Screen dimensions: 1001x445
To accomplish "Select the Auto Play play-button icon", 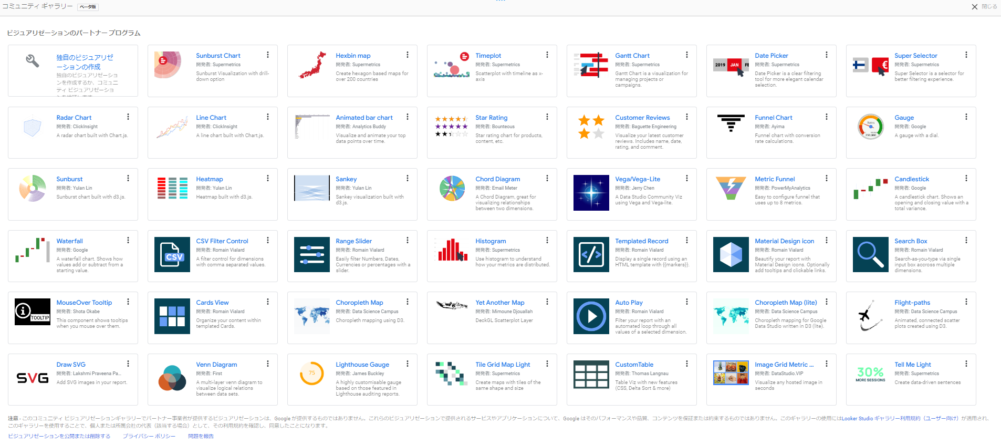I will (591, 316).
